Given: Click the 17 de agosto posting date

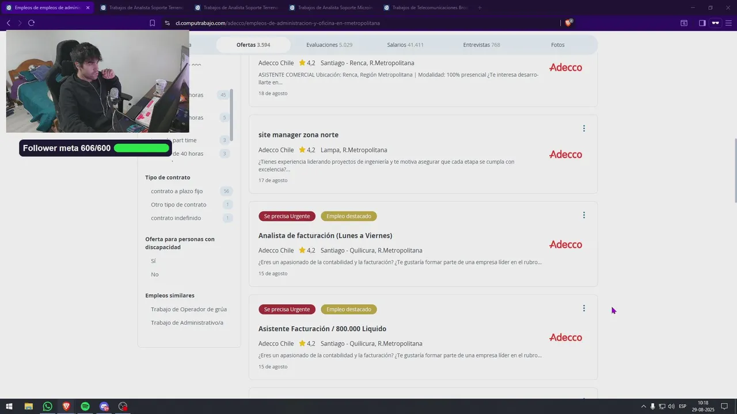Looking at the screenshot, I should [273, 181].
